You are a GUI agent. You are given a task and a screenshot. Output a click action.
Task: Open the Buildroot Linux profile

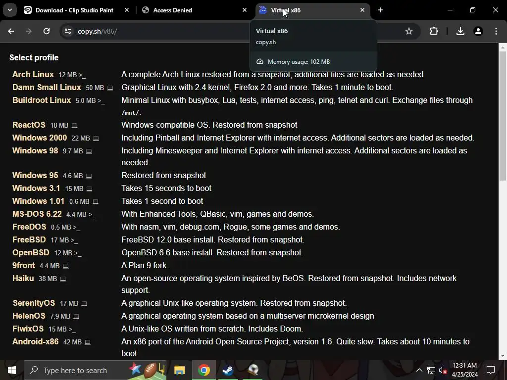[x=42, y=100]
